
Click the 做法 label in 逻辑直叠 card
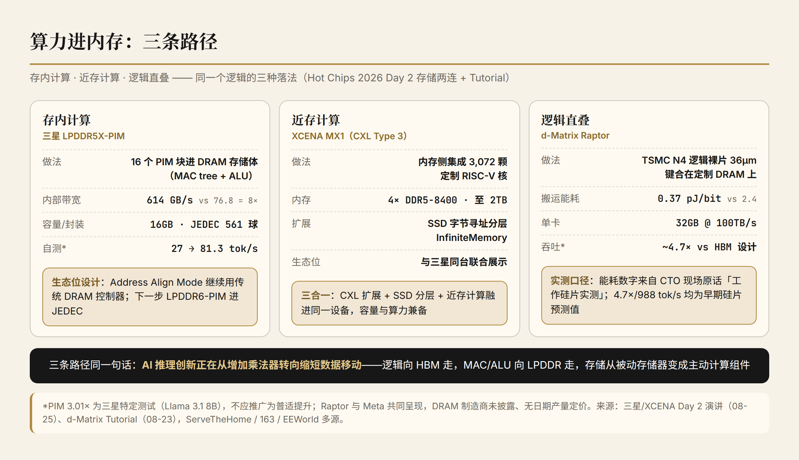tap(551, 160)
